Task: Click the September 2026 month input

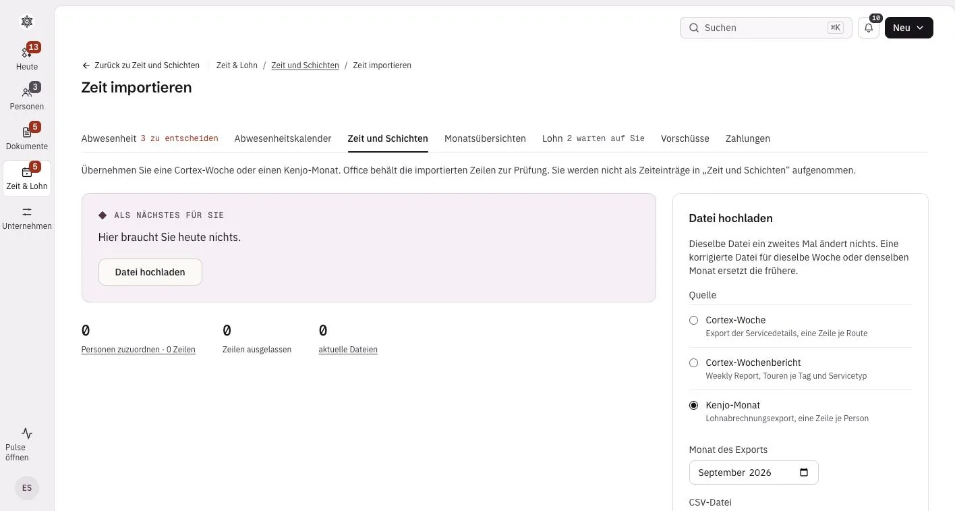Action: point(753,473)
